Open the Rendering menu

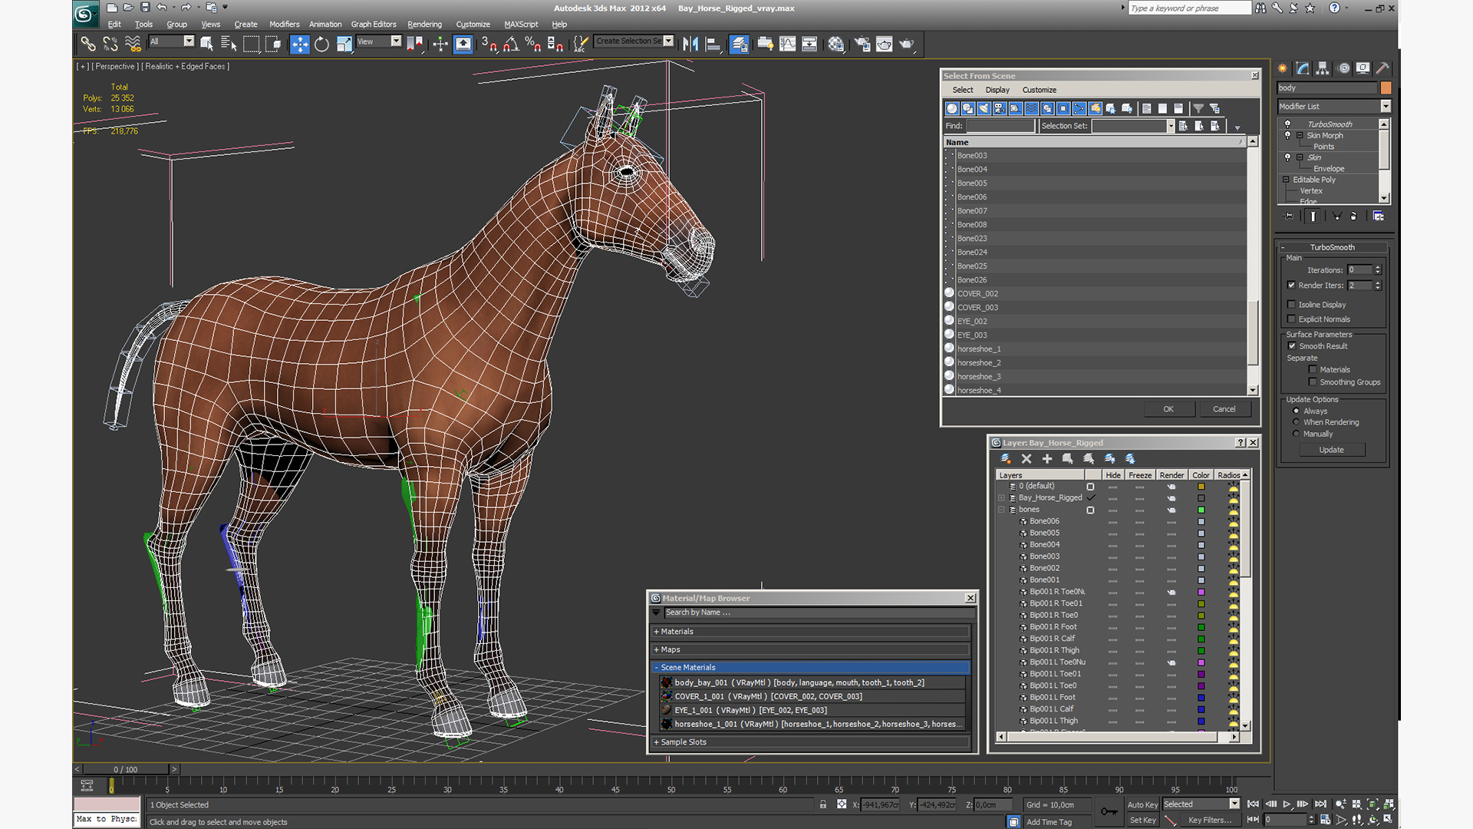tap(424, 25)
